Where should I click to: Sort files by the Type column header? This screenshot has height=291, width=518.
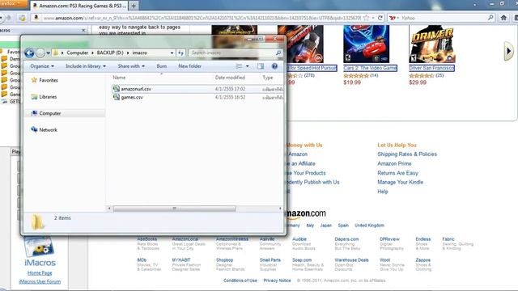pos(268,78)
